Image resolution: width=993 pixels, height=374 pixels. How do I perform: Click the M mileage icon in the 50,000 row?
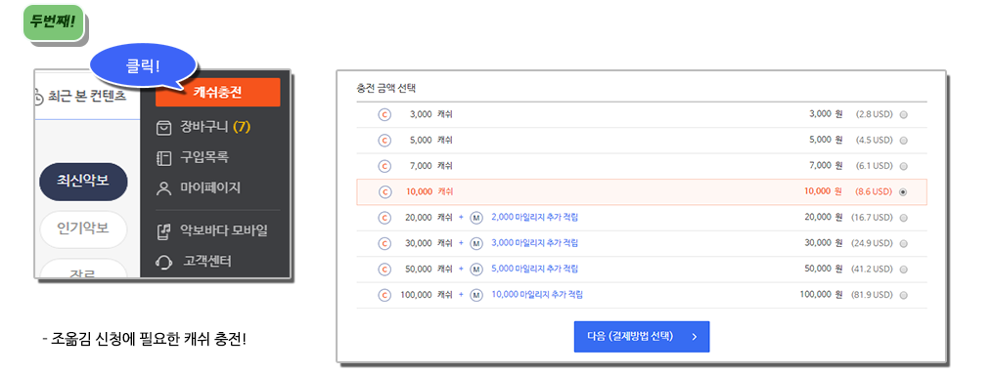(476, 270)
